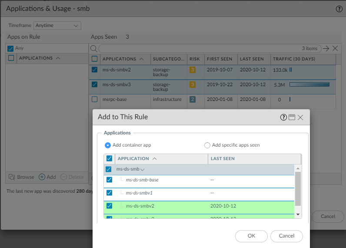Select Add specific apps seen option

(207, 145)
